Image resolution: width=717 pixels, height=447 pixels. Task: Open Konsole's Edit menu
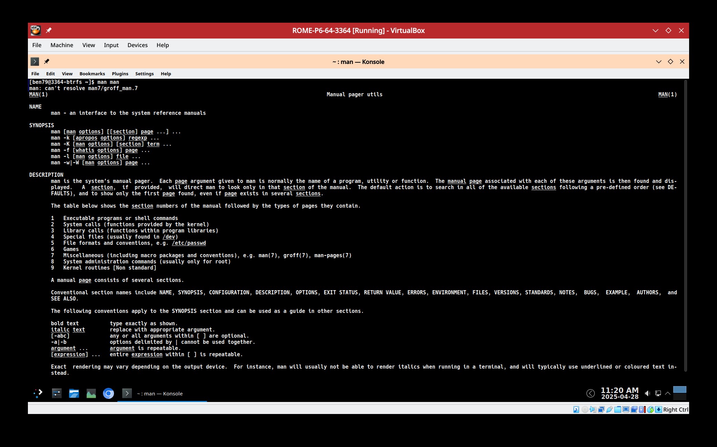click(x=50, y=74)
